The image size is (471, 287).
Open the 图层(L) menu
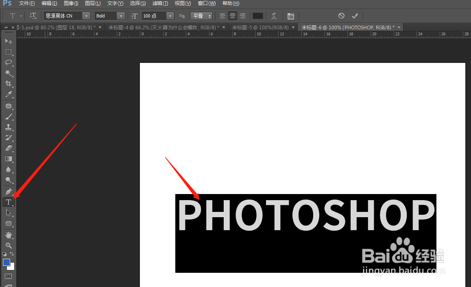pyautogui.click(x=92, y=3)
